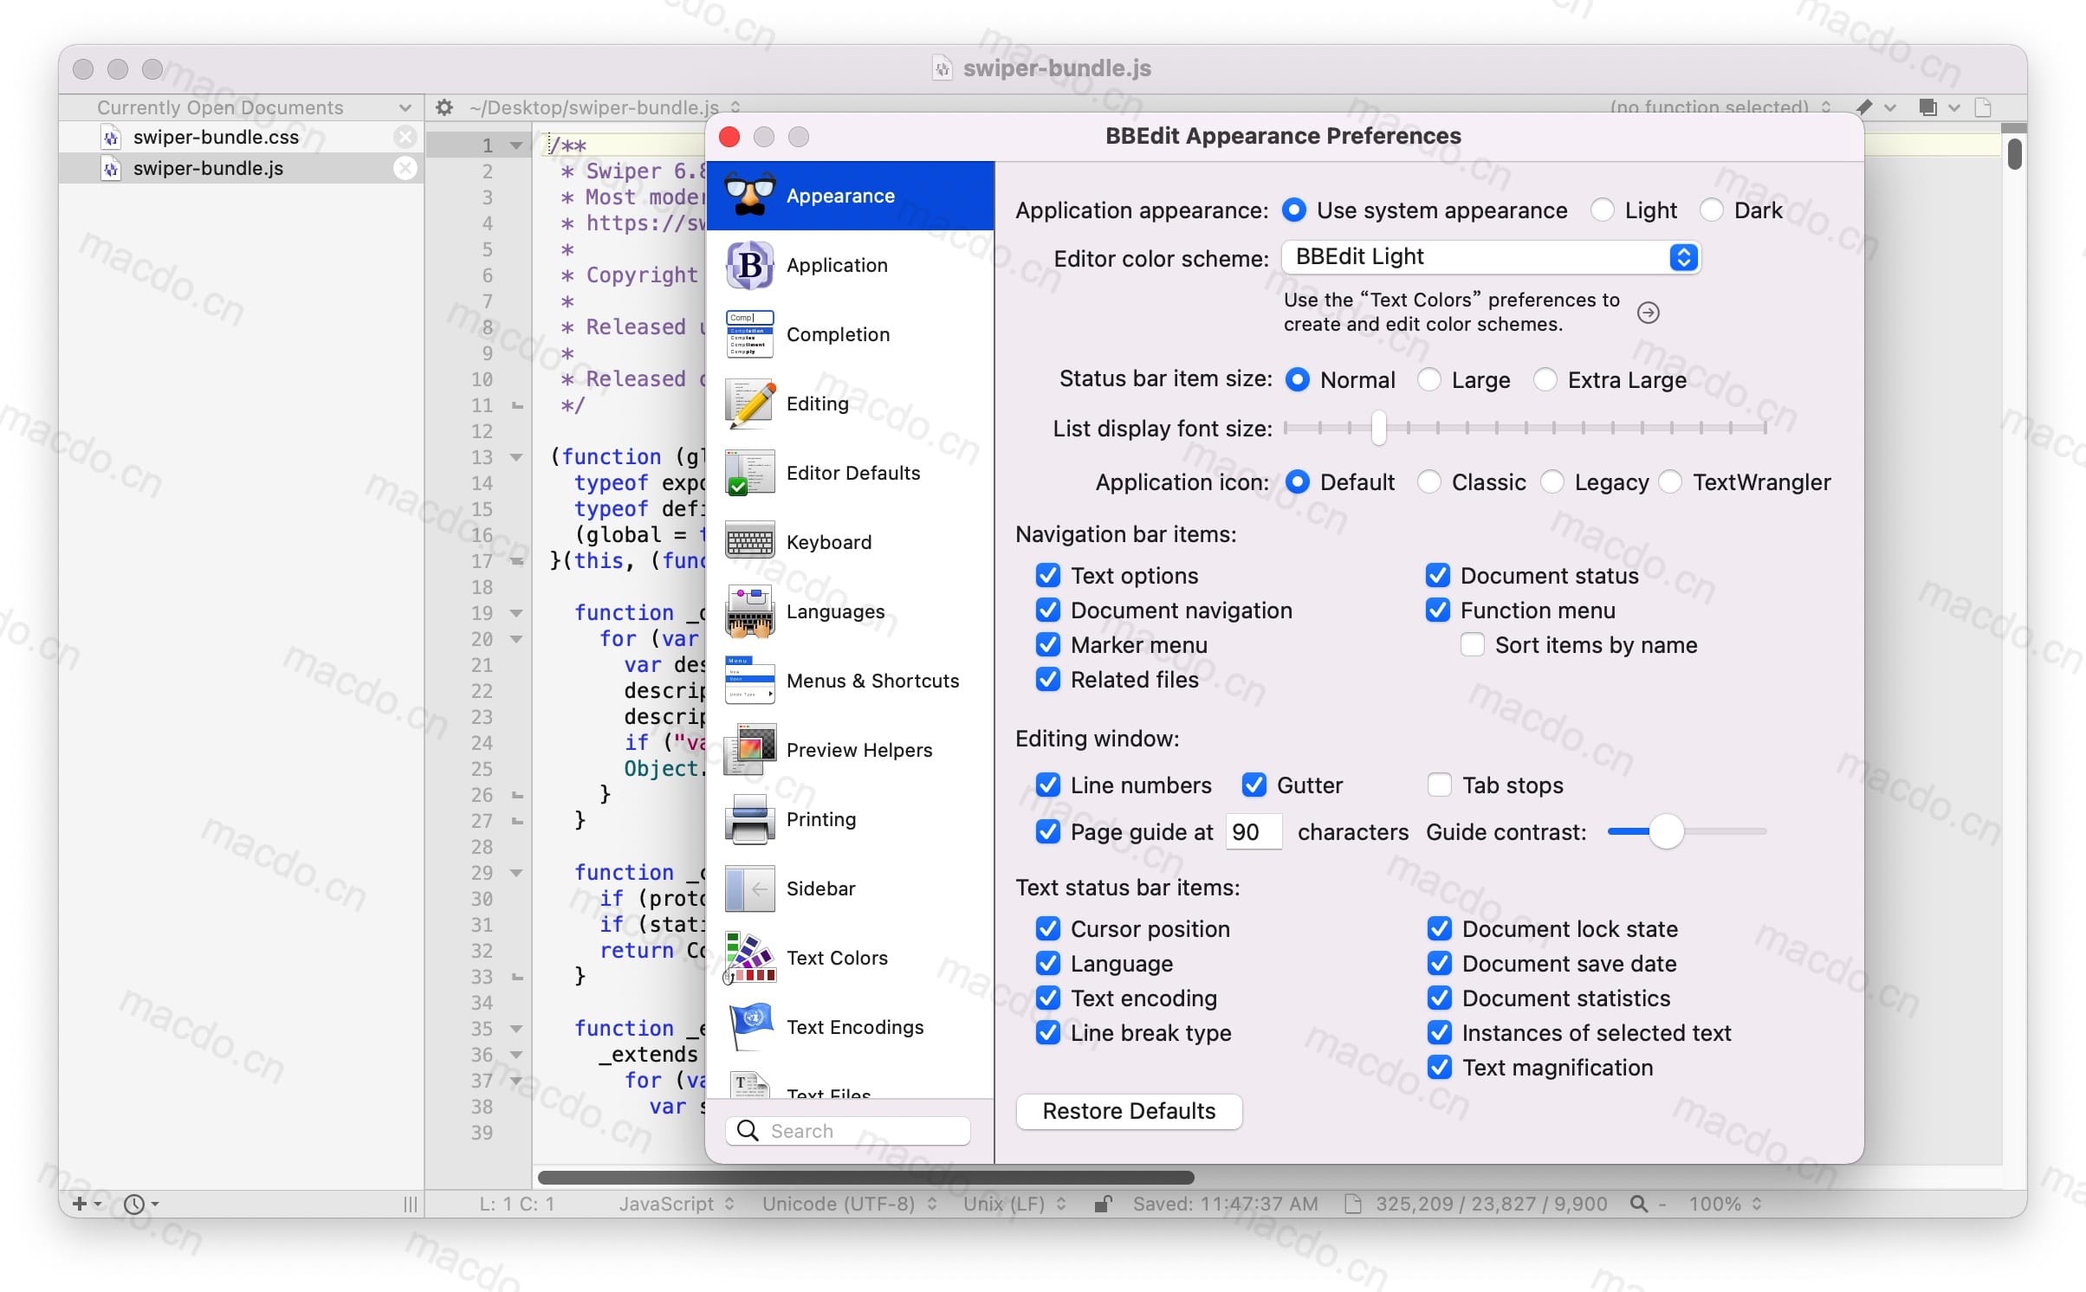This screenshot has height=1292, width=2086.
Task: Click the List display font size slider
Action: click(1526, 428)
